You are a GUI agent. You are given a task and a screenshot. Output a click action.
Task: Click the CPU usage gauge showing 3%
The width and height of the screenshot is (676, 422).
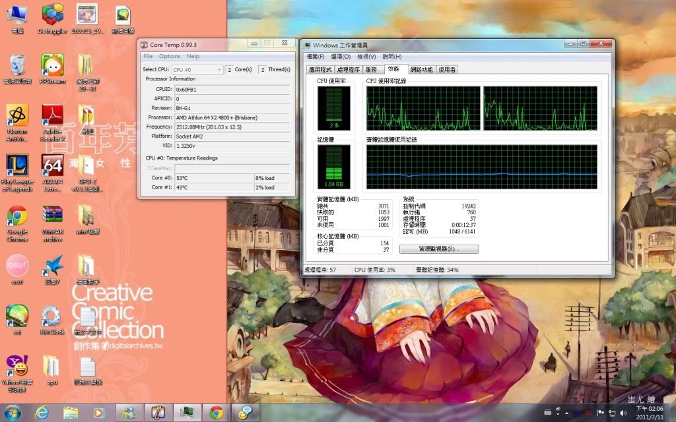334,108
